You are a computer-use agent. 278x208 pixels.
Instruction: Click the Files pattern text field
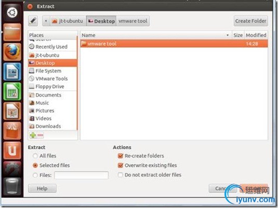[x=82, y=175]
